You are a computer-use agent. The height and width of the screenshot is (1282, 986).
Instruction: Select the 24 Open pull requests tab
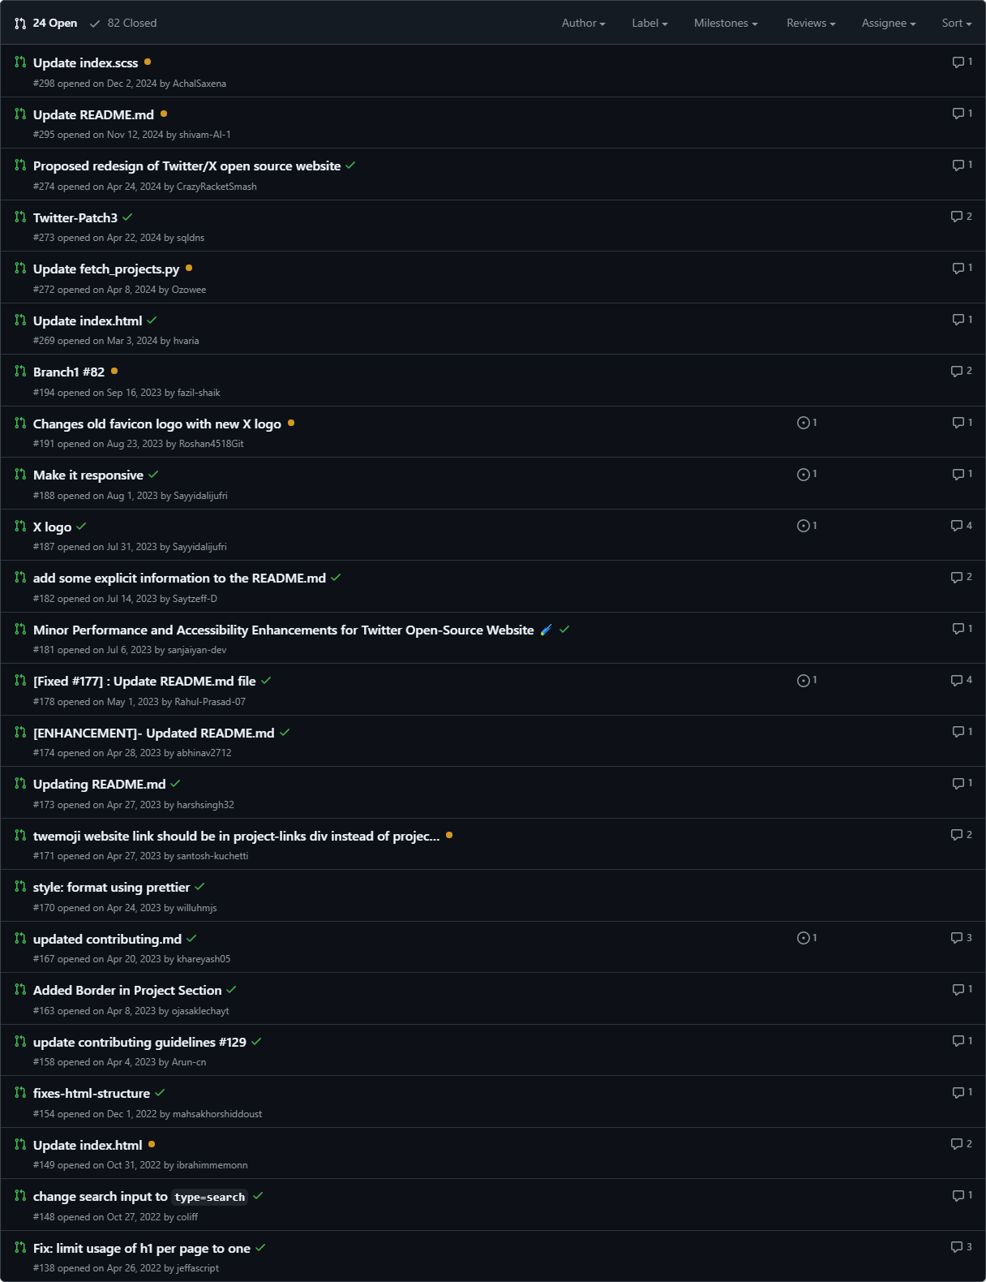pyautogui.click(x=46, y=23)
